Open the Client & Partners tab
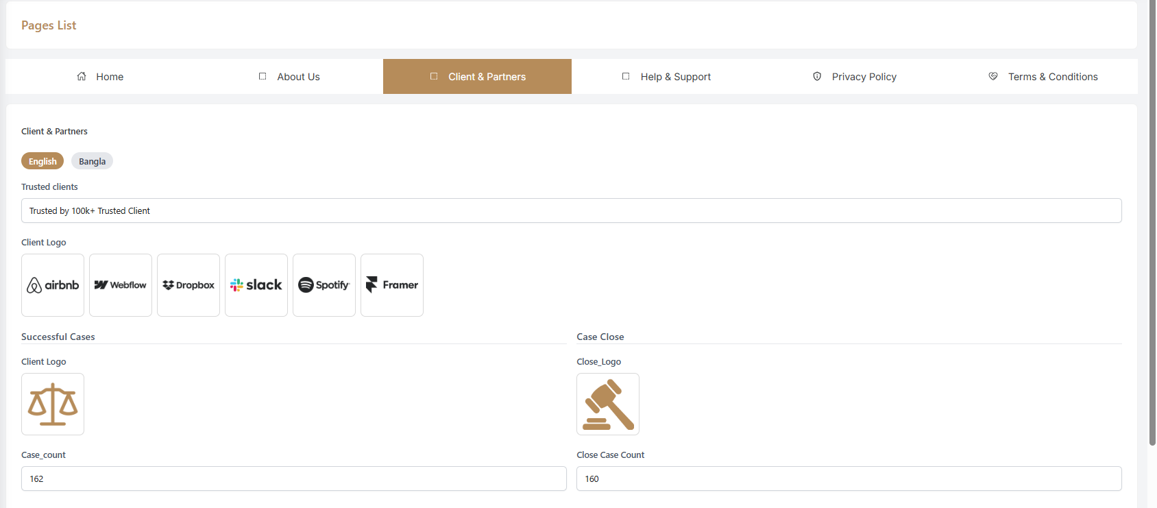 [x=477, y=76]
